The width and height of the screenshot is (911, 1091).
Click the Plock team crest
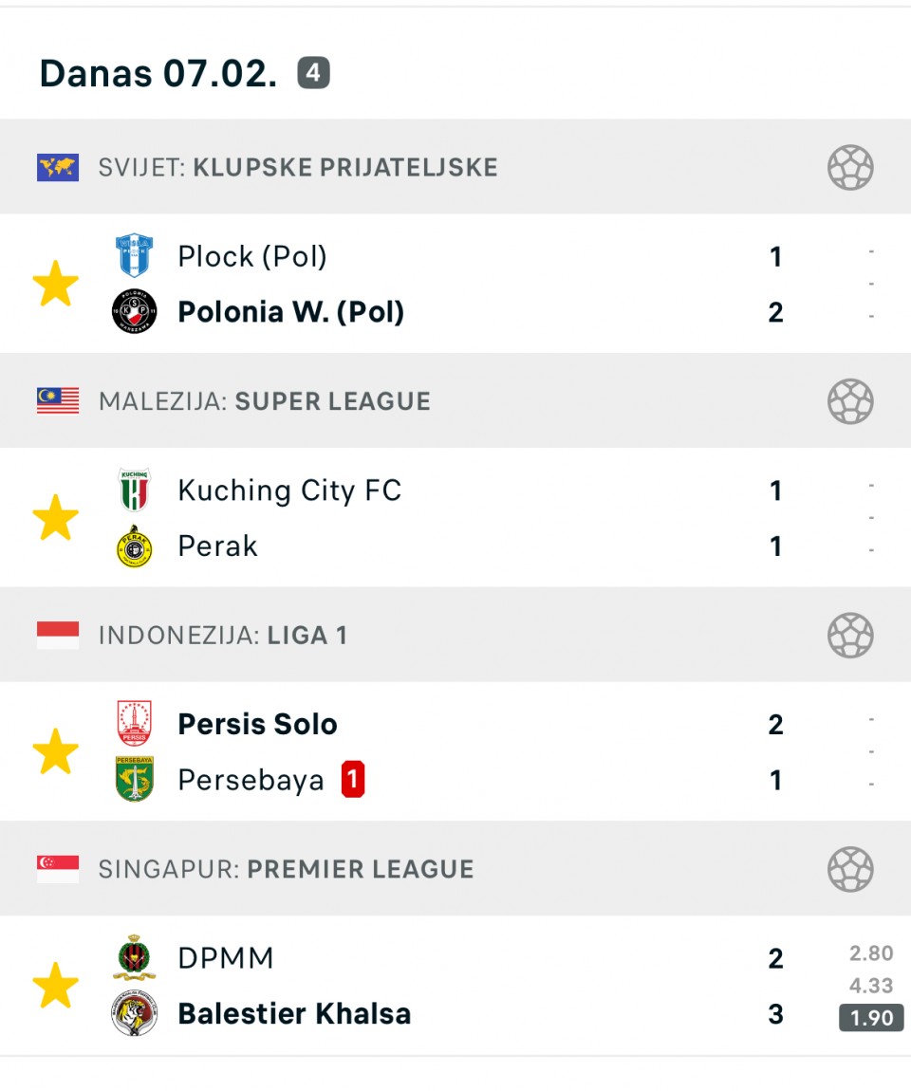tap(134, 256)
